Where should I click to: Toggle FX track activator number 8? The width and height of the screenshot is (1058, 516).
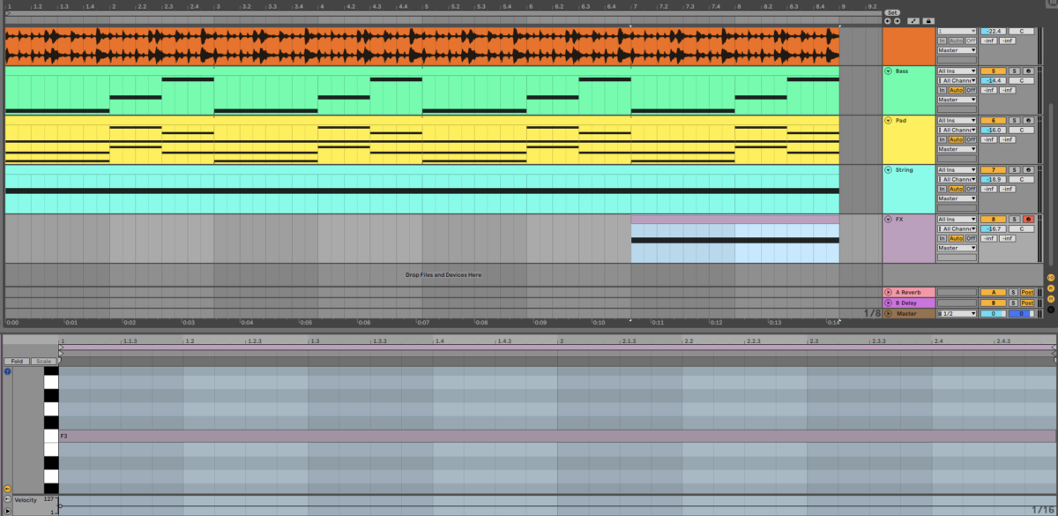994,219
